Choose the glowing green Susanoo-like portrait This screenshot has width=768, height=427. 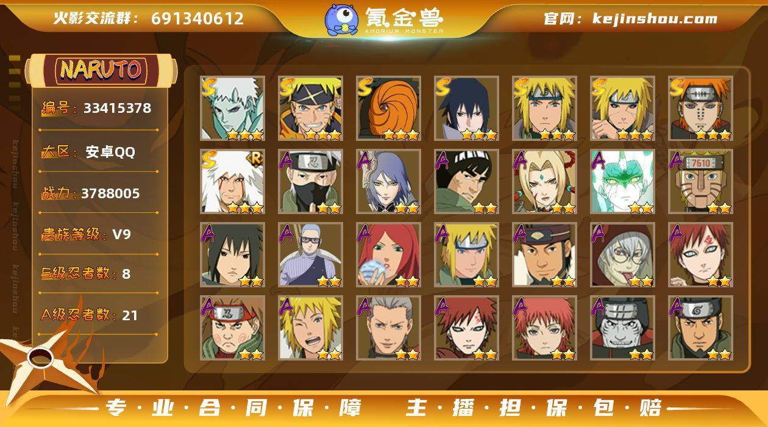click(622, 181)
